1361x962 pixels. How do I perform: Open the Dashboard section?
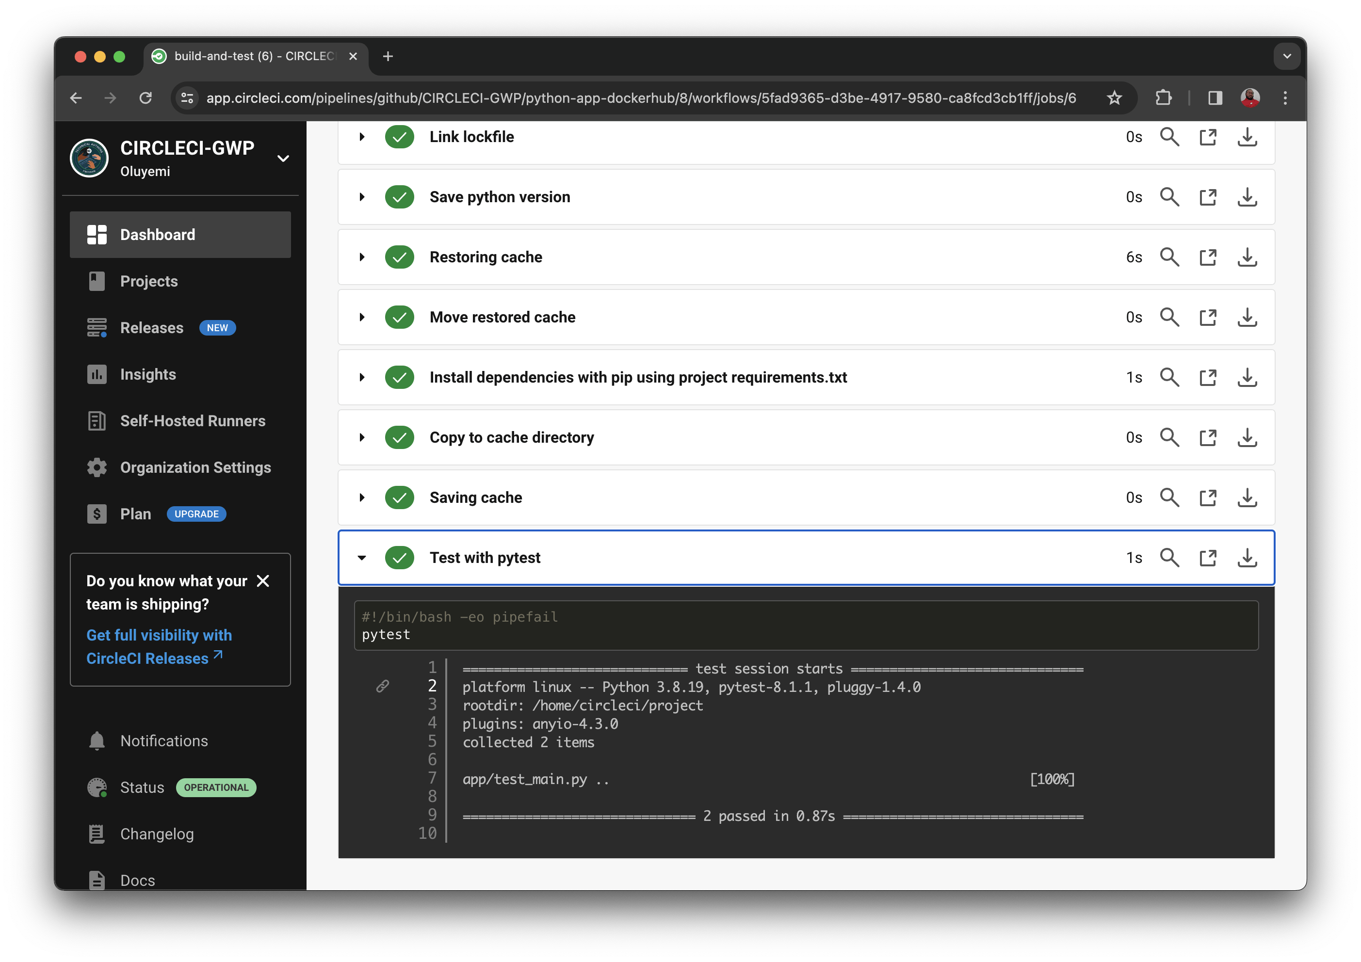(x=157, y=234)
